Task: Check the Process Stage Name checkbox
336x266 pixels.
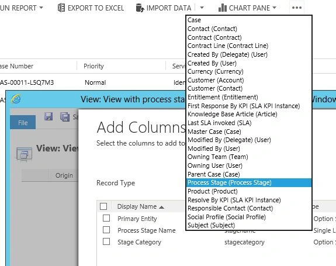Action: (x=106, y=230)
